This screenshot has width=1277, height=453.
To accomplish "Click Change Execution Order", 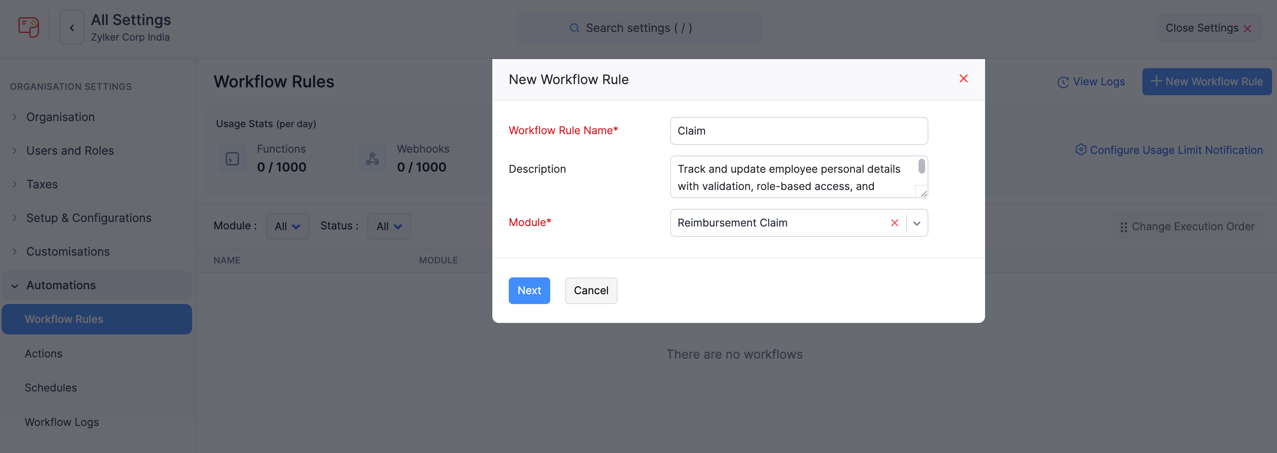I will click(x=1187, y=226).
